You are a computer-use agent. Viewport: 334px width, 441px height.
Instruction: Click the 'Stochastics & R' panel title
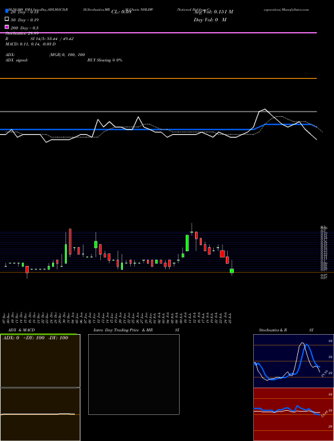tap(273, 330)
